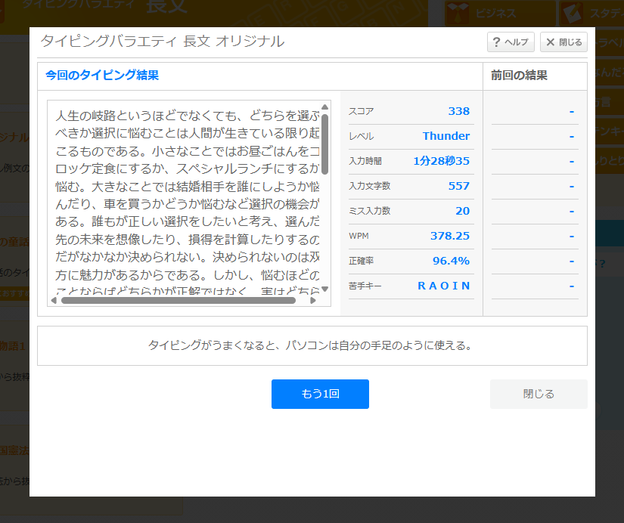Viewport: 624px width, 523px height.
Task: Select the 今回のタイピング結果 heading
Action: 102,76
